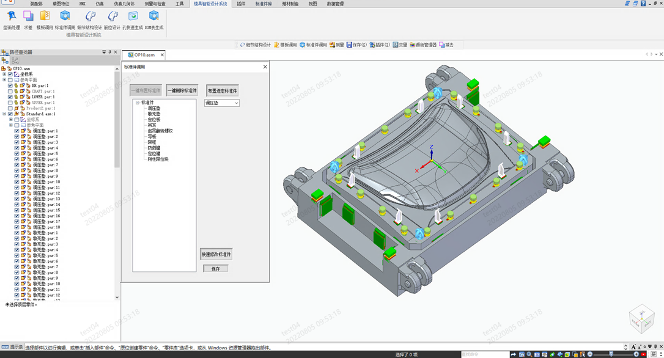Launch 标准件调用 from the ribbon

[x=65, y=20]
